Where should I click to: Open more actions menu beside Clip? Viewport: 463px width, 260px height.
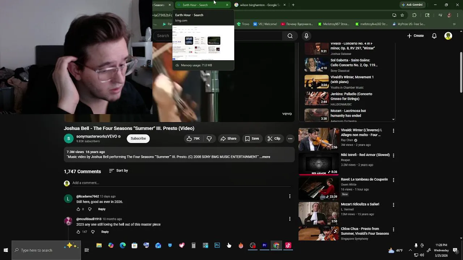[x=290, y=139]
